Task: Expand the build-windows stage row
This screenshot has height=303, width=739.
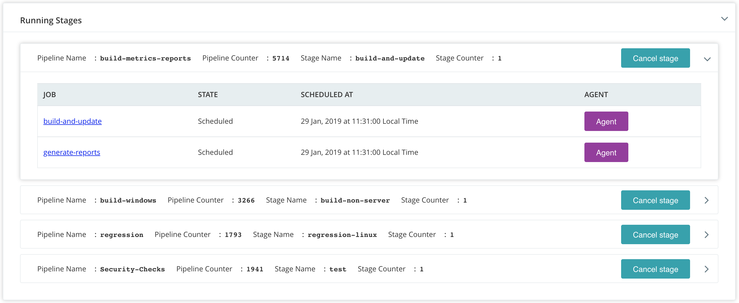Action: click(706, 200)
